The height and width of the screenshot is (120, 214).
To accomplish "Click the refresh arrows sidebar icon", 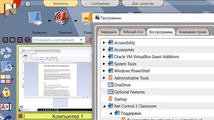I will (6, 53).
